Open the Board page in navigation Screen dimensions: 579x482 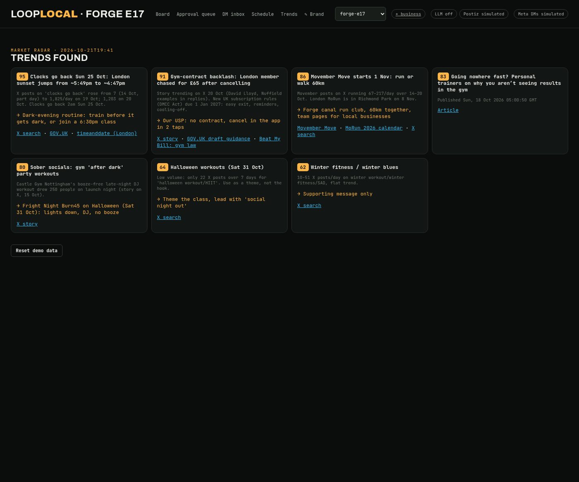click(163, 14)
